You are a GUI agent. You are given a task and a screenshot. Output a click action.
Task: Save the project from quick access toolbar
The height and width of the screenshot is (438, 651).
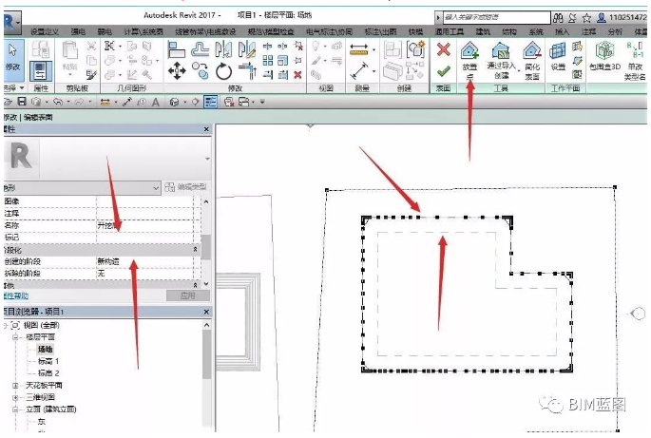[x=22, y=102]
